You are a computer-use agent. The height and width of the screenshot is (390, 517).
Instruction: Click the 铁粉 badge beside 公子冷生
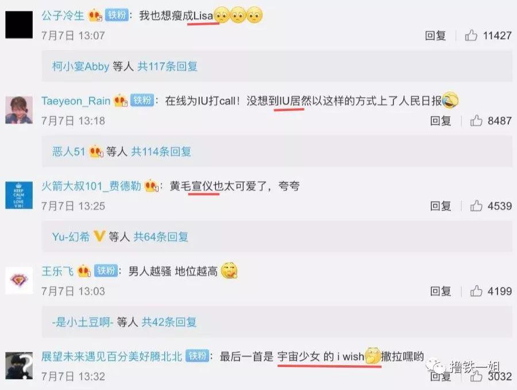(117, 15)
